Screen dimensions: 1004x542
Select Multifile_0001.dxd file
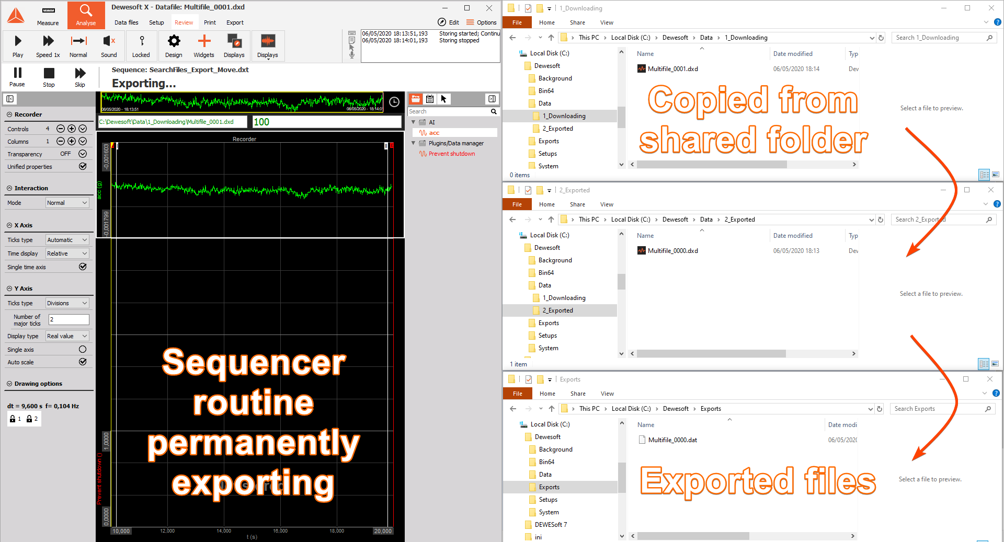click(x=672, y=68)
